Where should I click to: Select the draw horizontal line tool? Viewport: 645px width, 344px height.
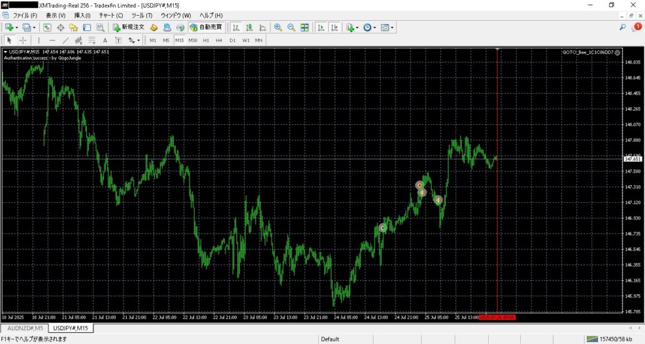pyautogui.click(x=52, y=40)
